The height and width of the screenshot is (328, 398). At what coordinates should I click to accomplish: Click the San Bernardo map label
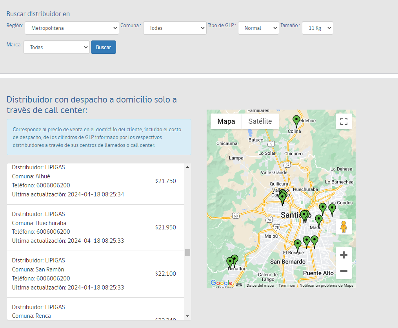tap(288, 262)
